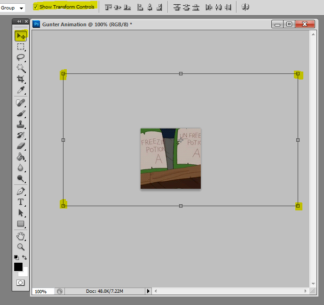Select the Dodge tool

point(21,178)
